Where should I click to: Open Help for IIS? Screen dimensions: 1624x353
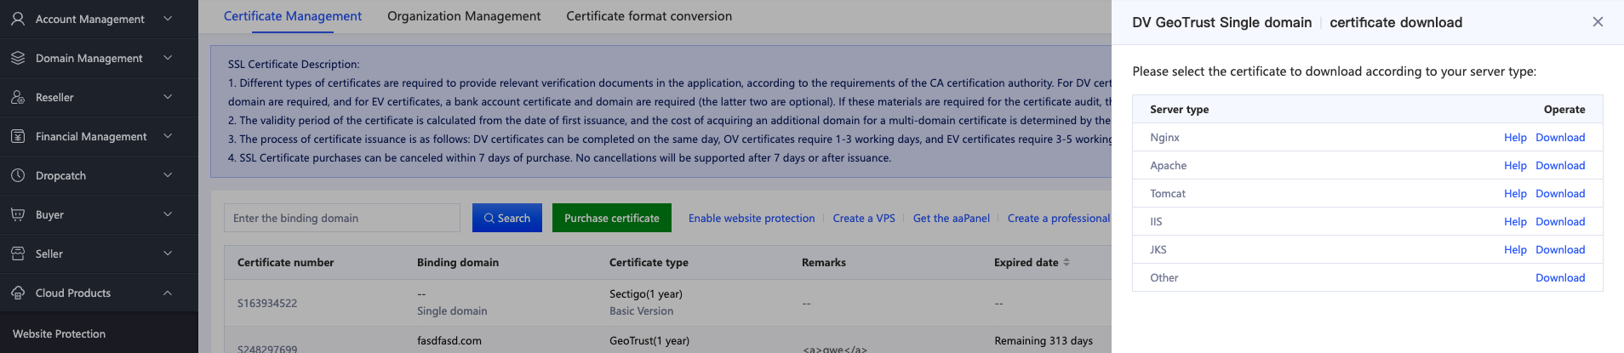(x=1515, y=221)
